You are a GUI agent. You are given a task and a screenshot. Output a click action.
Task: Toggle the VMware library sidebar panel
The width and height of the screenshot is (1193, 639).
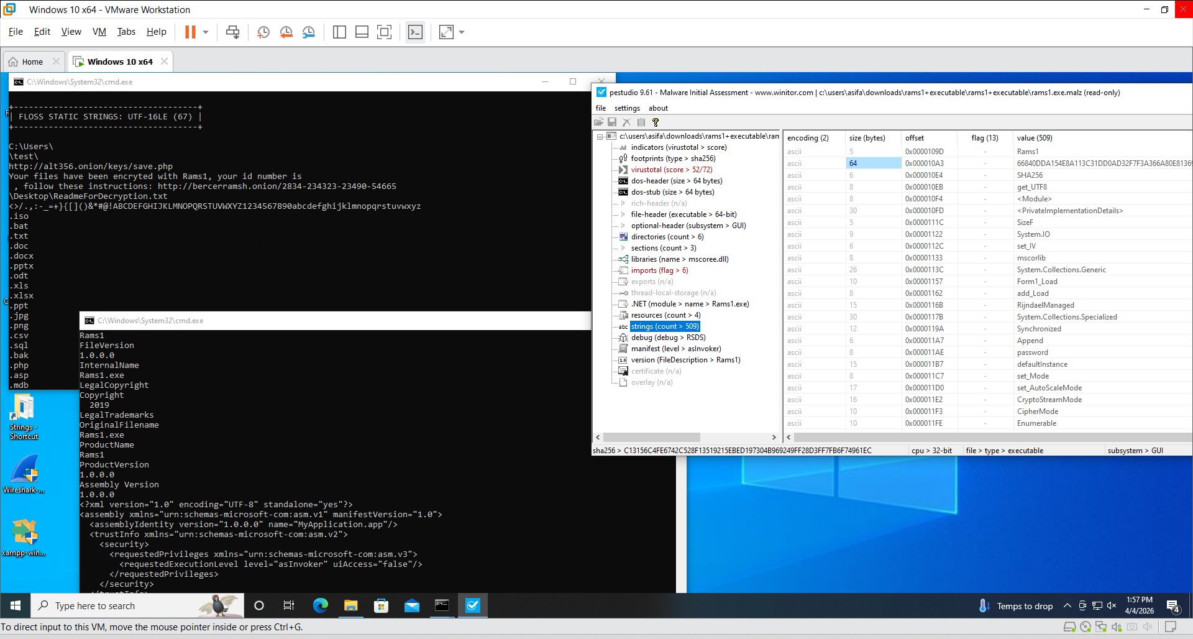[339, 32]
